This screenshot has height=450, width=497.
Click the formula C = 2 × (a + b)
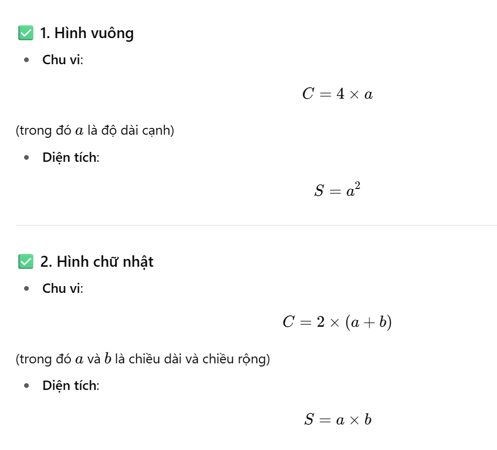(x=337, y=323)
